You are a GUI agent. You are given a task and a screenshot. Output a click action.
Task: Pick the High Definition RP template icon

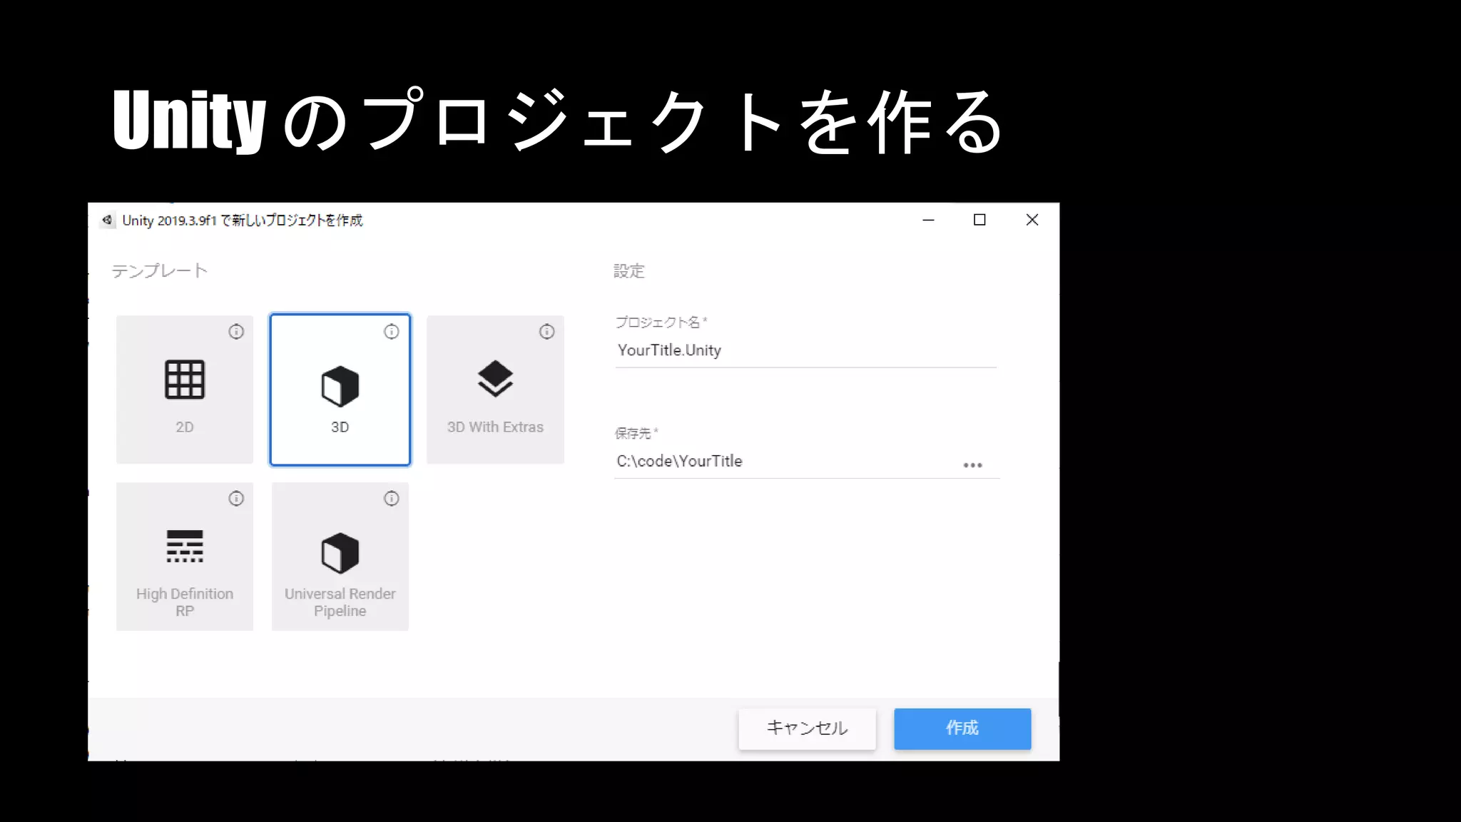click(x=185, y=546)
